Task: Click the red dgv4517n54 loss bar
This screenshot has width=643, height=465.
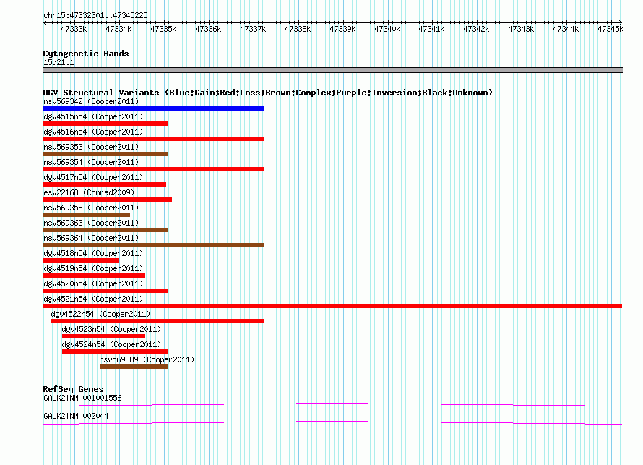Action: (104, 184)
